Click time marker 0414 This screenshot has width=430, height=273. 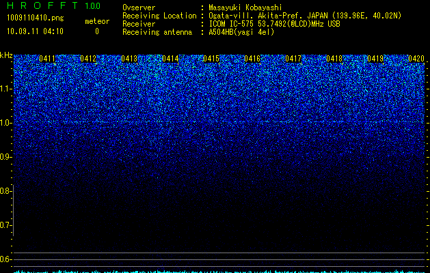pyautogui.click(x=170, y=59)
